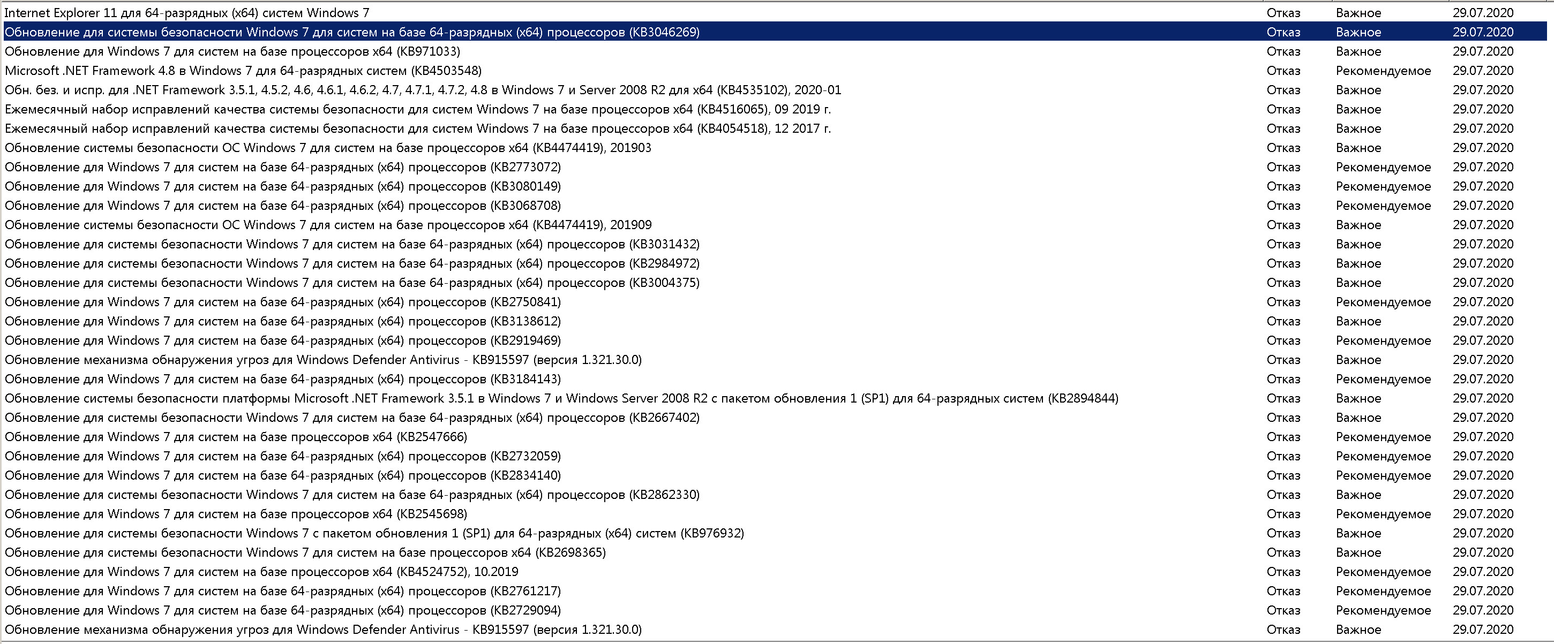Select the KB4524752 update dated 10.2019
This screenshot has width=1554, height=644.
click(261, 572)
